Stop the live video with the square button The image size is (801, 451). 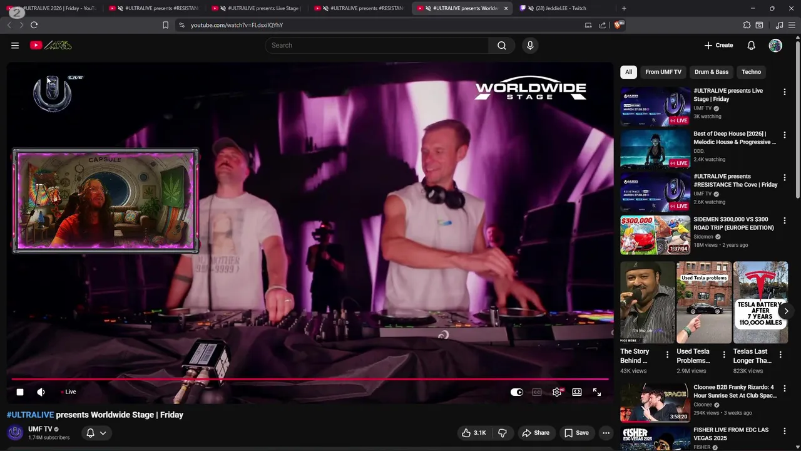20,392
